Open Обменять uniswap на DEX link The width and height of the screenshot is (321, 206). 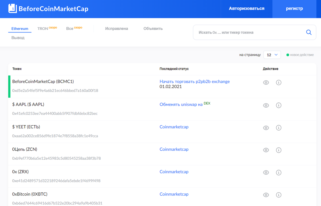pyautogui.click(x=185, y=104)
